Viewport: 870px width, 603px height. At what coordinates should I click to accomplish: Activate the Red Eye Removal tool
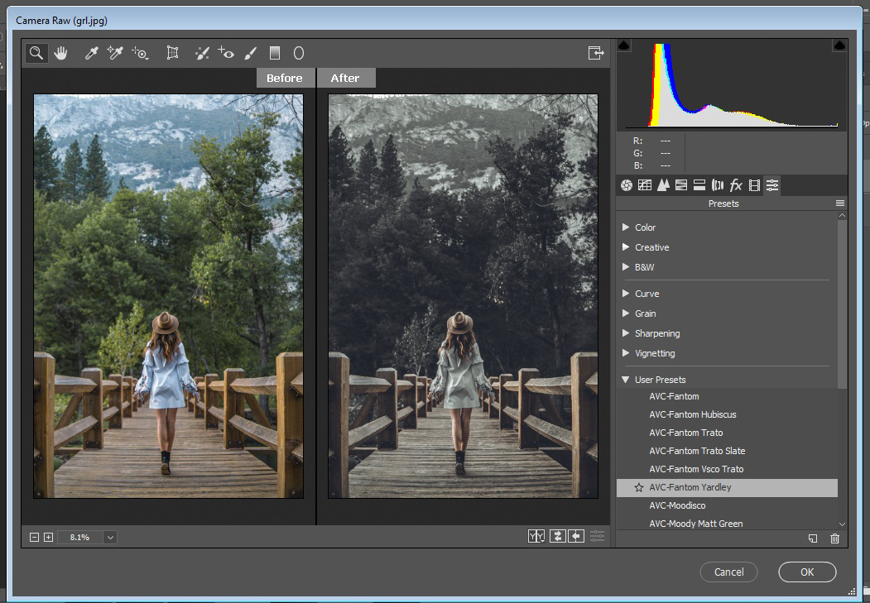point(226,53)
